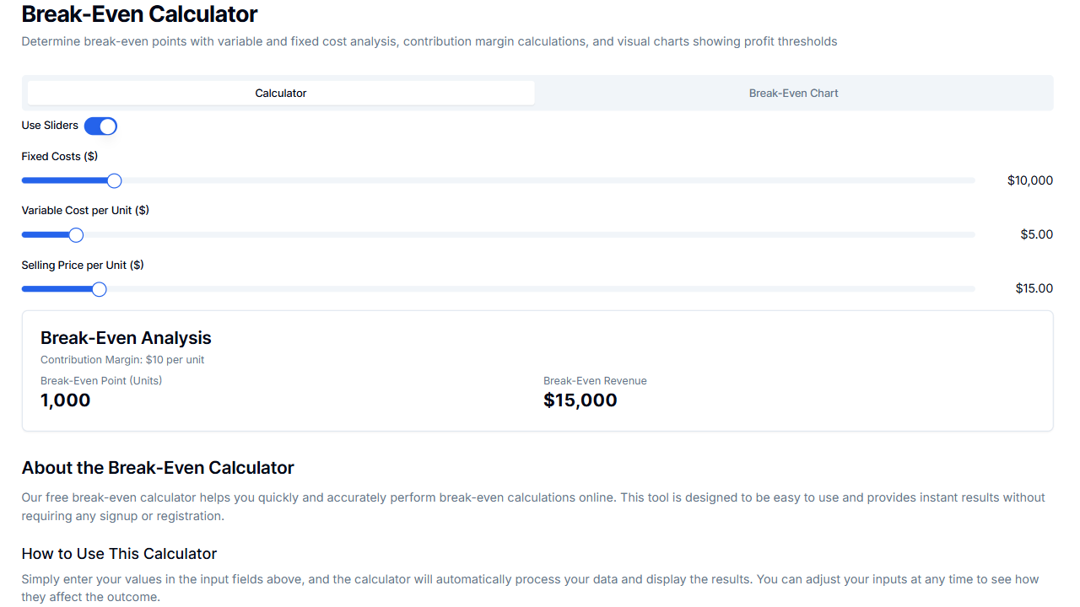
Task: Select the $5.00 variable cost value
Action: click(x=1036, y=234)
